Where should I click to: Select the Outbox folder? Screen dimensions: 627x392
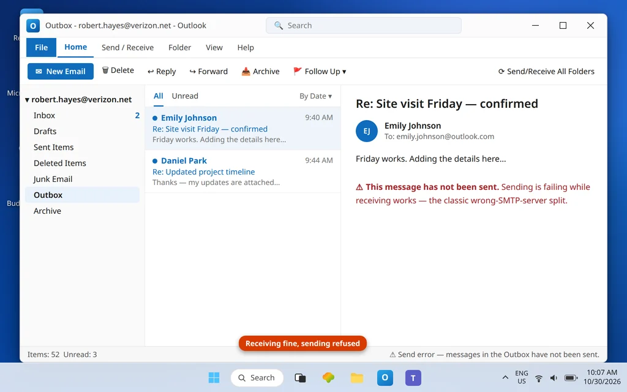[83, 195]
